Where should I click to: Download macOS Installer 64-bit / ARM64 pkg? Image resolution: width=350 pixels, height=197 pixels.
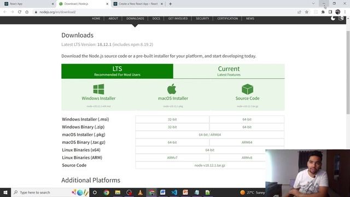[210, 135]
